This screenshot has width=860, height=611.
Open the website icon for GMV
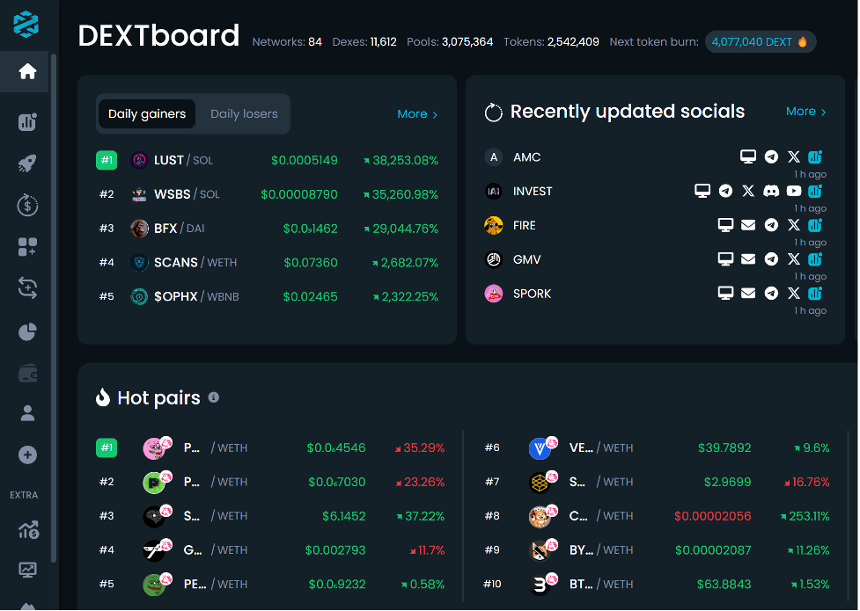tap(725, 259)
